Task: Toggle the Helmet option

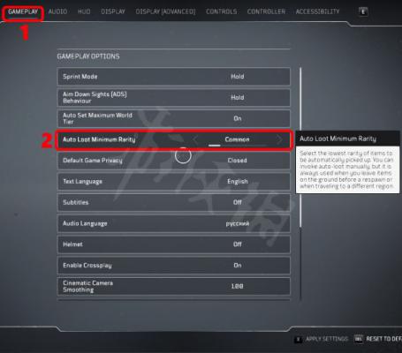Action: pyautogui.click(x=174, y=244)
